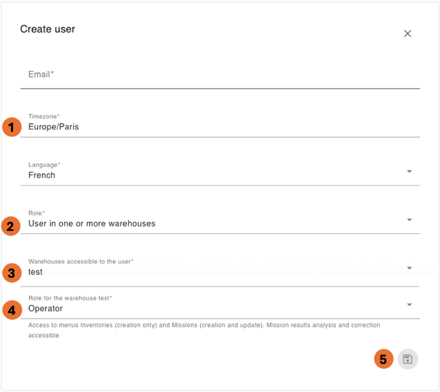Screen dimensions: 440x392
Task: Click the 'test' warehouse selection
Action: pos(36,272)
